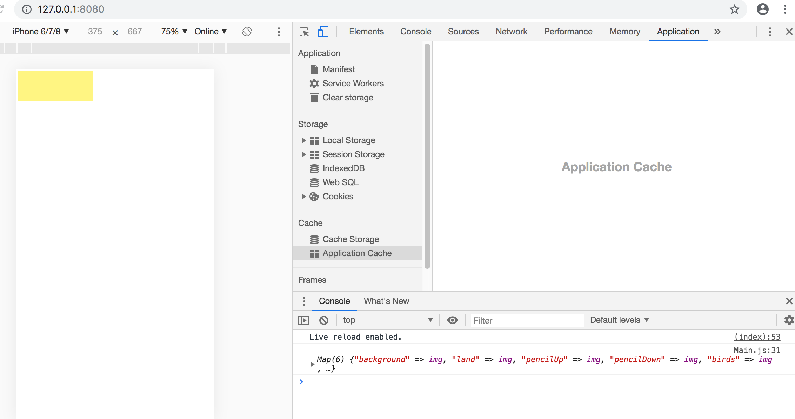The height and width of the screenshot is (419, 795).
Task: Click the Elements panel tab
Action: pyautogui.click(x=367, y=32)
